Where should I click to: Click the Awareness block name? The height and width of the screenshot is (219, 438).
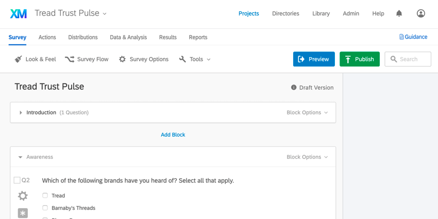point(40,157)
